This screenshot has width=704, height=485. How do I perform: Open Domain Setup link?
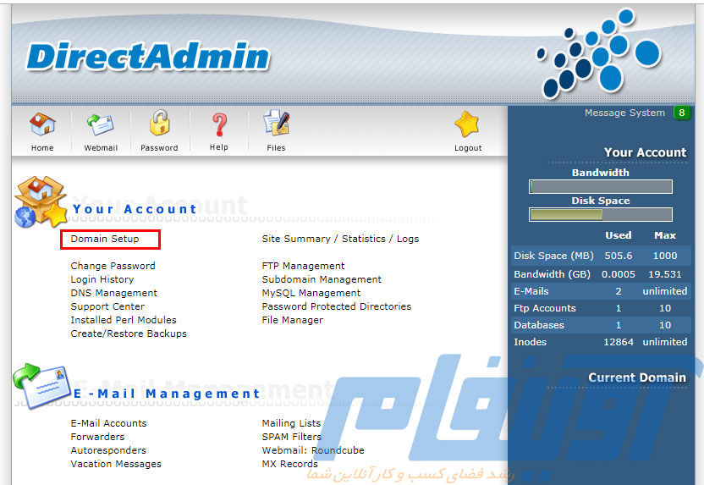point(105,239)
